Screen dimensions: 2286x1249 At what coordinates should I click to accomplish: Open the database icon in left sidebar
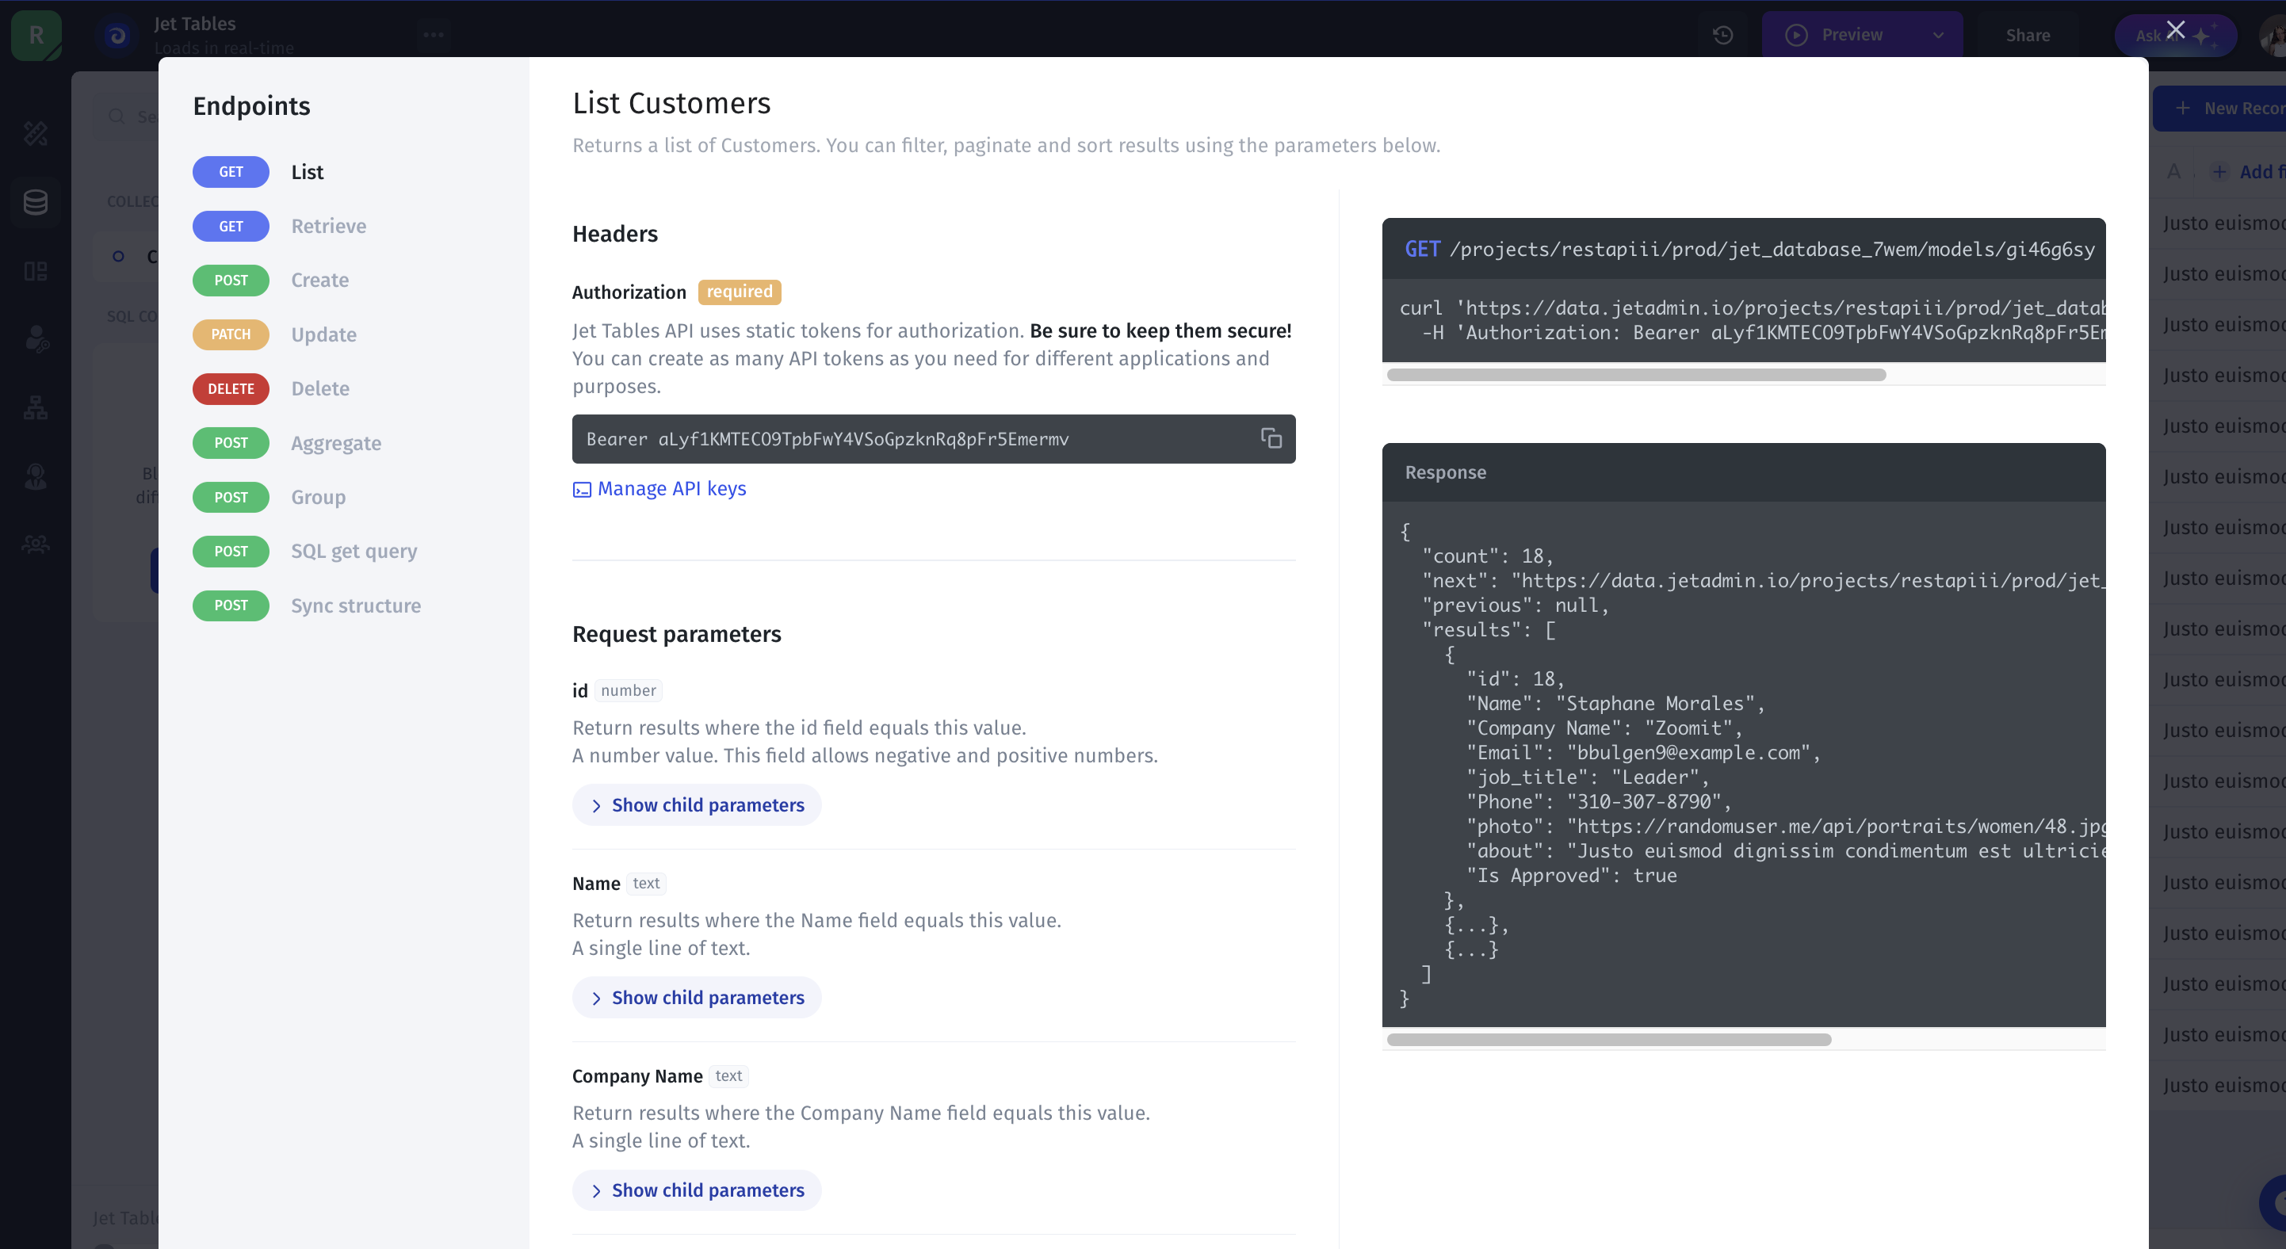point(36,202)
